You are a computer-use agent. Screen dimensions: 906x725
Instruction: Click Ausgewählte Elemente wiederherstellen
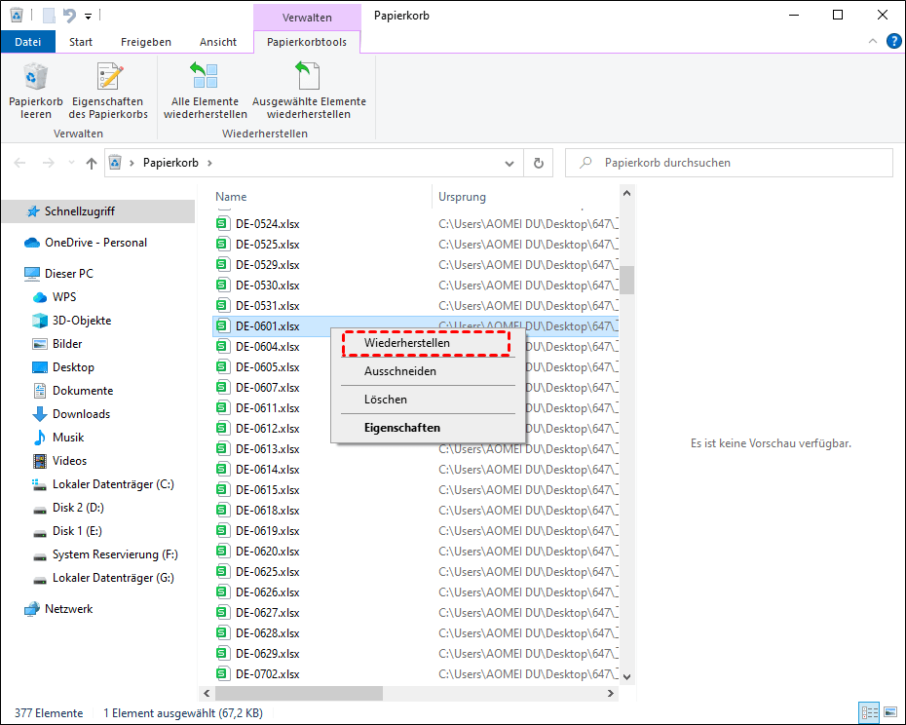click(309, 91)
